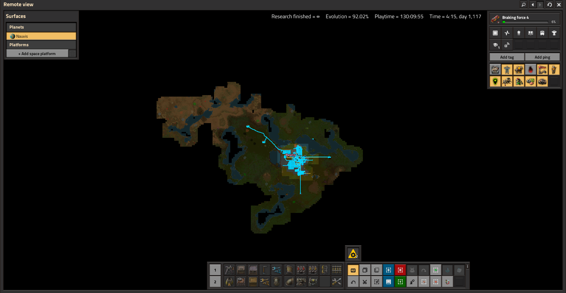
Task: Click the Add tag button
Action: (507, 57)
